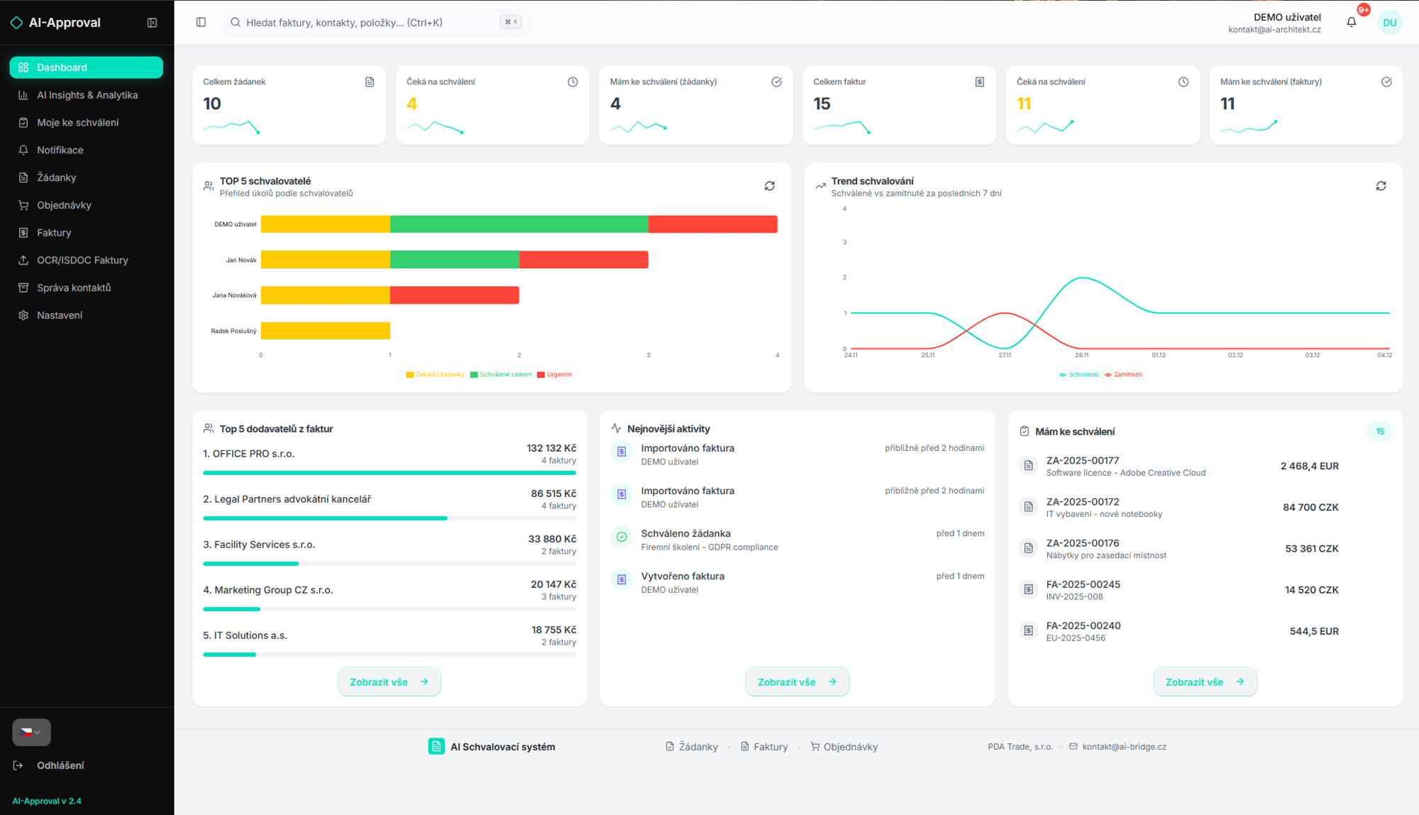The image size is (1419, 815).
Task: Show all in Nejnovější aktivity
Action: click(797, 682)
